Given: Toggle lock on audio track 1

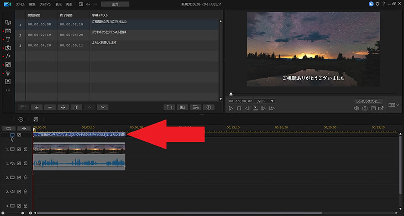Looking at the screenshot, I should click(x=26, y=163).
